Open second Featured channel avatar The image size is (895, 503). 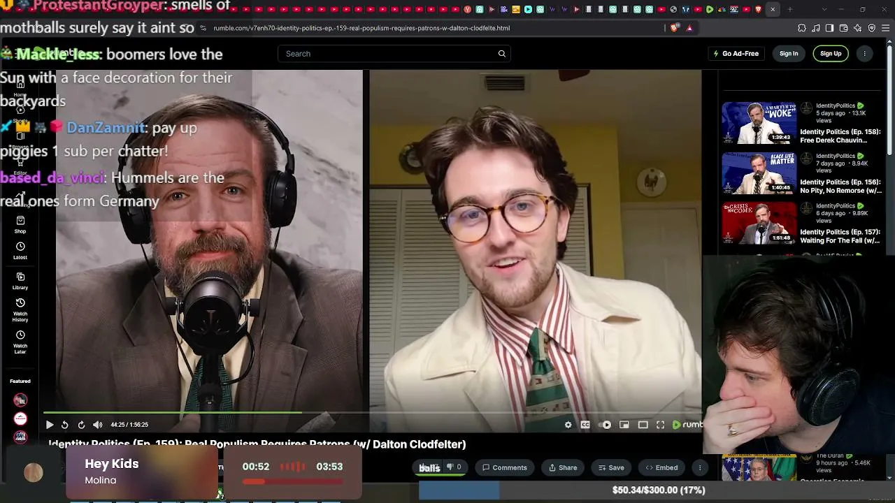coord(20,418)
